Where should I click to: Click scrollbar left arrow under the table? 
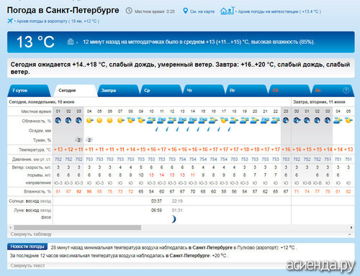[10, 227]
